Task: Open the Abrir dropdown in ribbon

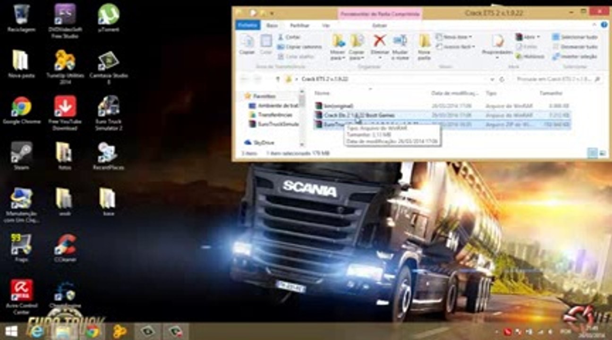Action: [x=528, y=37]
